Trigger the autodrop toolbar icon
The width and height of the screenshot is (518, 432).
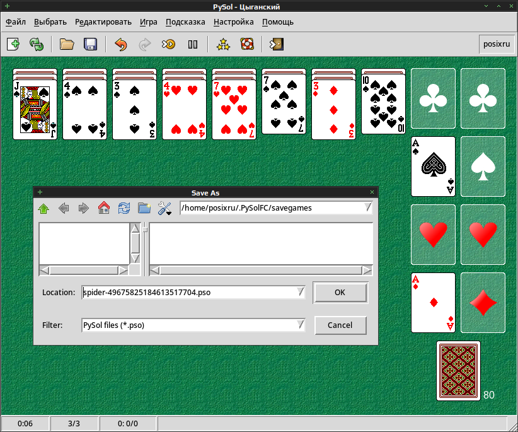[168, 44]
